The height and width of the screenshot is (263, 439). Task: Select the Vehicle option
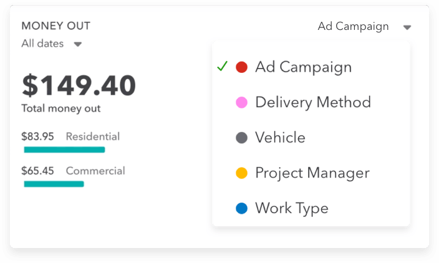click(x=280, y=138)
